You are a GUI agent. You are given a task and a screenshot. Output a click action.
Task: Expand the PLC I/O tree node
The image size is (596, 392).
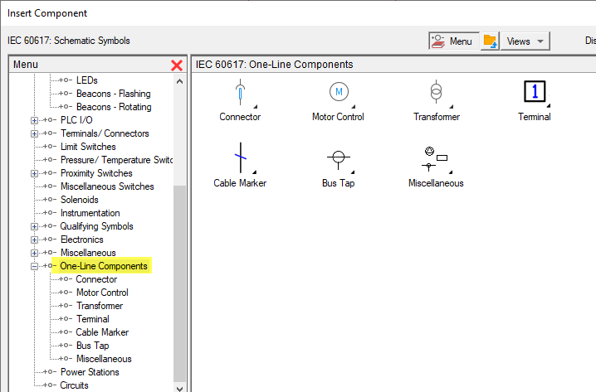[x=34, y=121]
